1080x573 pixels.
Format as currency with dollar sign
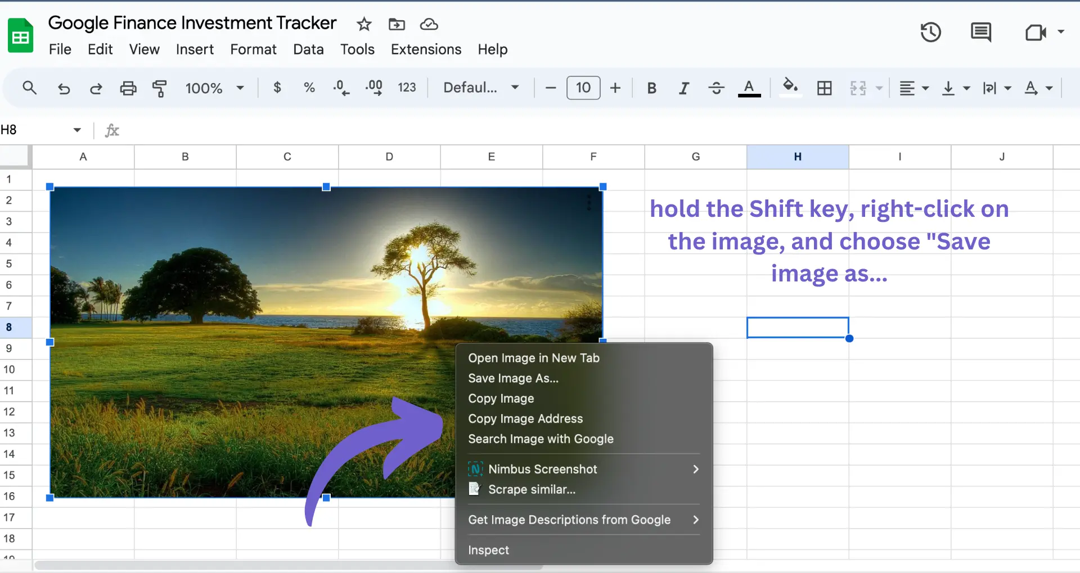point(277,88)
